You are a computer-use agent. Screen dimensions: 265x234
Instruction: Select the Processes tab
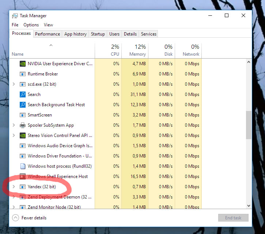21,33
